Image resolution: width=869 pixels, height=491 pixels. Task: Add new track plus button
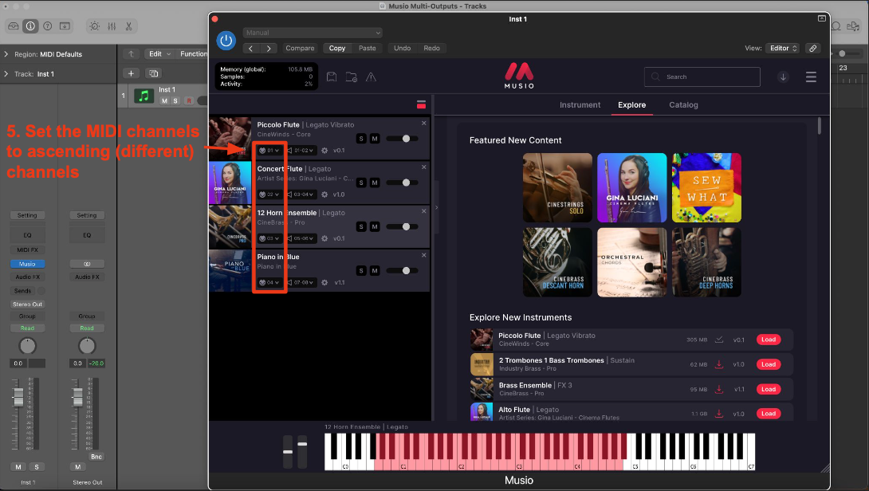tap(131, 73)
